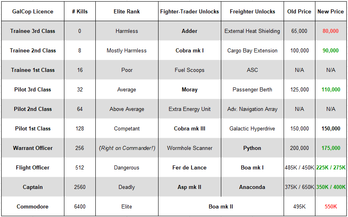Click the Galactic Hyperdrive cell

pyautogui.click(x=252, y=128)
